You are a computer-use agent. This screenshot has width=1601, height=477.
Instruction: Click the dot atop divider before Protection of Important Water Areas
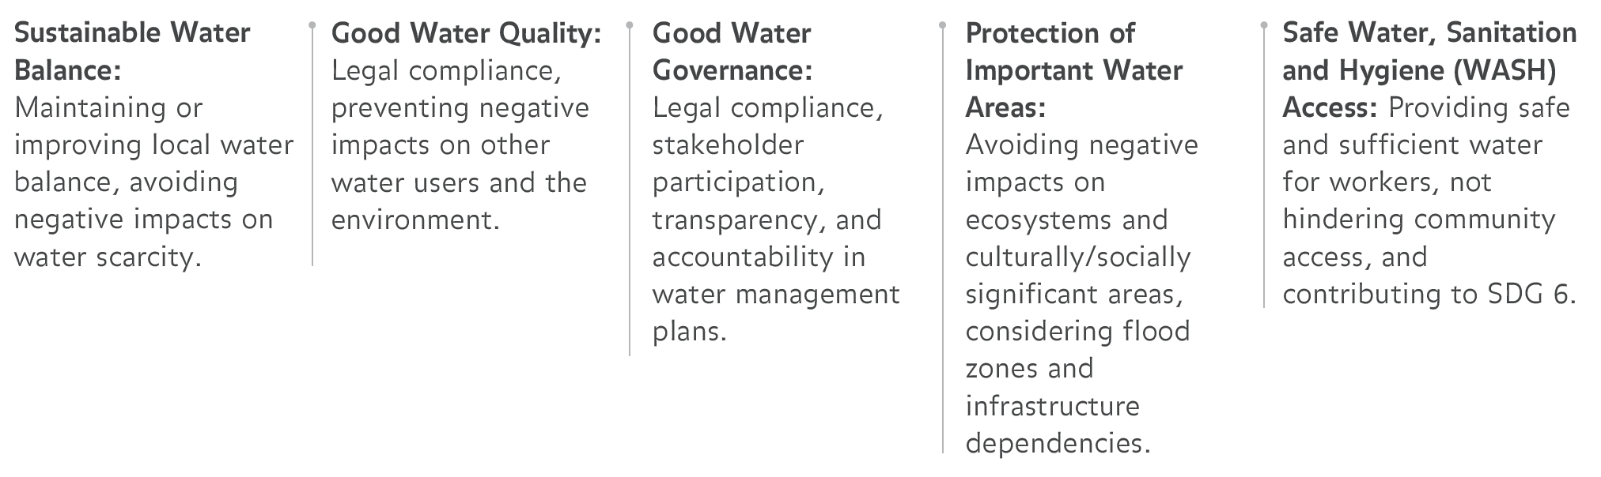point(943,25)
